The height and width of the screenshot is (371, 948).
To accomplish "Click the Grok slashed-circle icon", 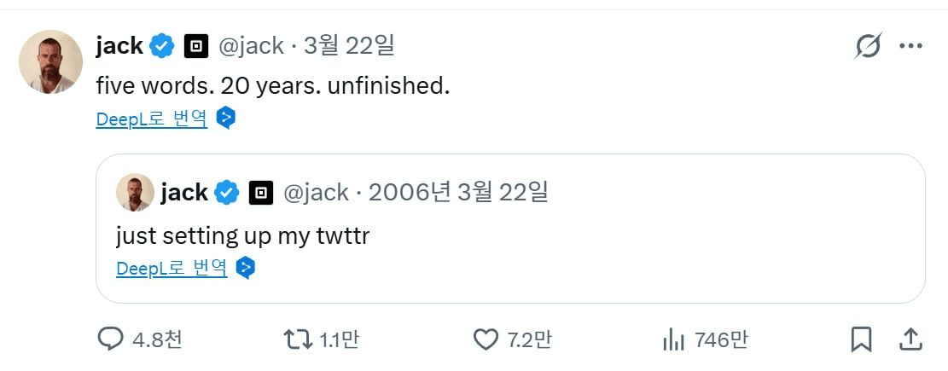I will click(x=868, y=47).
